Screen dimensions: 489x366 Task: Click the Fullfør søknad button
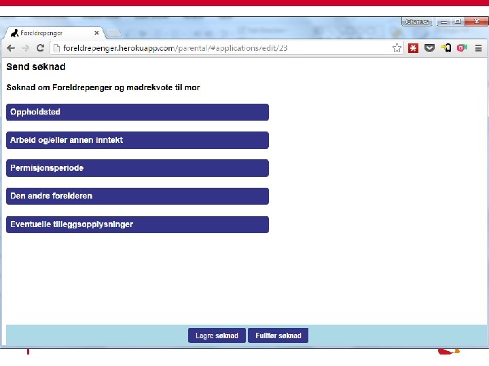278,335
